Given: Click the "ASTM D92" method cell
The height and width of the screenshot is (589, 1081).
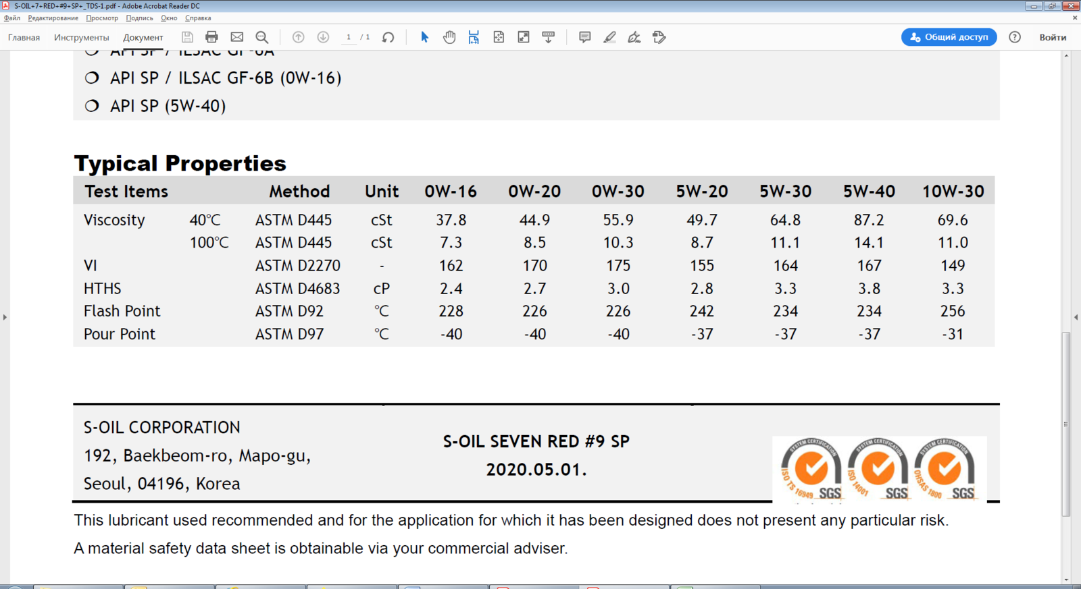Looking at the screenshot, I should (289, 311).
